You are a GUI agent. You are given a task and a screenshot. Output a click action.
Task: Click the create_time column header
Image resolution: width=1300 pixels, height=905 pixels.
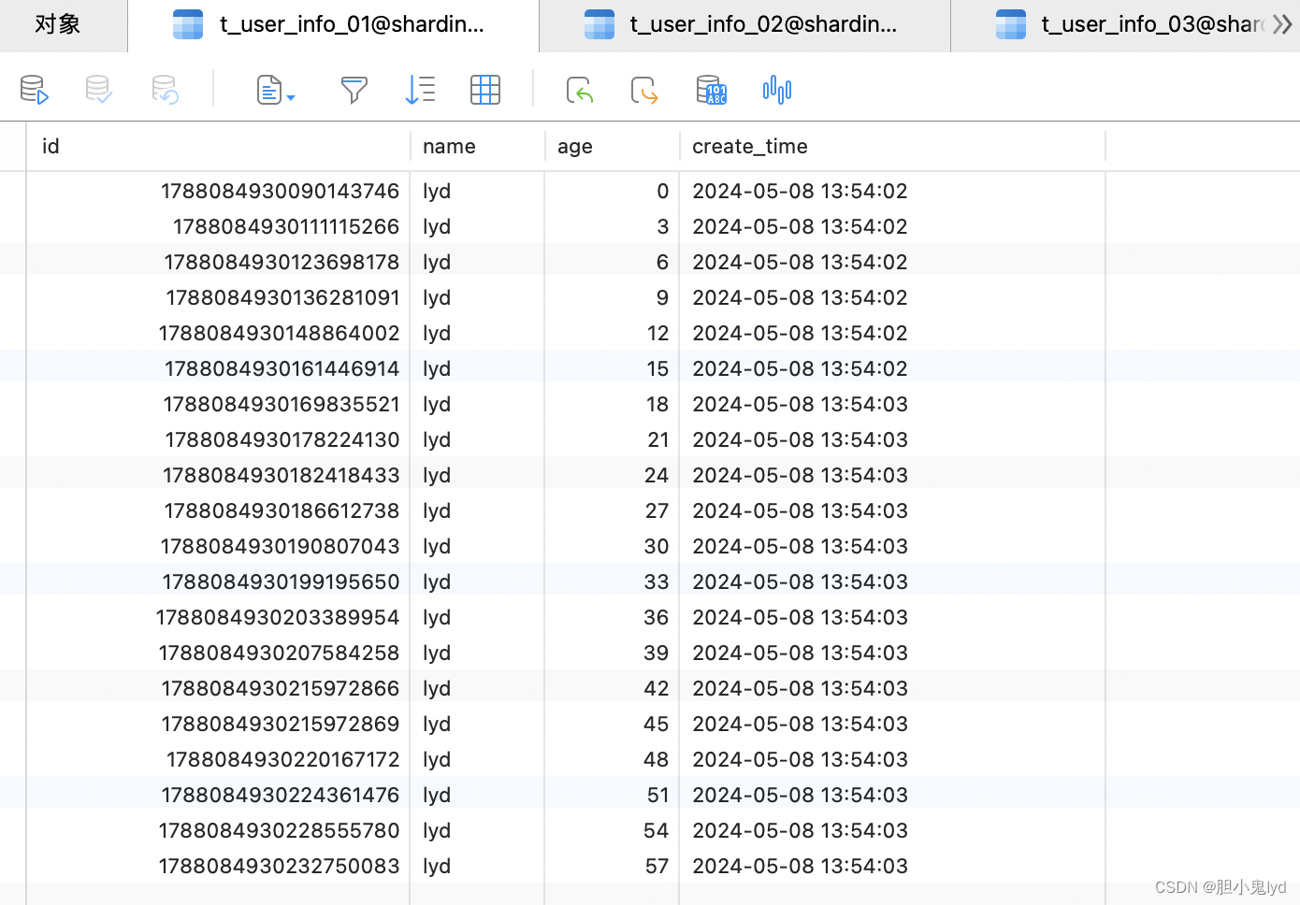pyautogui.click(x=892, y=146)
